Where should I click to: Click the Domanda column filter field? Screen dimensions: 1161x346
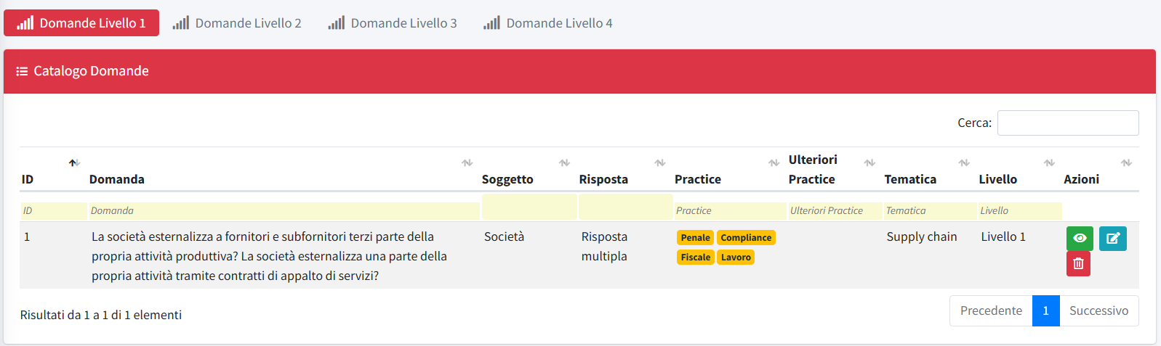[284, 210]
